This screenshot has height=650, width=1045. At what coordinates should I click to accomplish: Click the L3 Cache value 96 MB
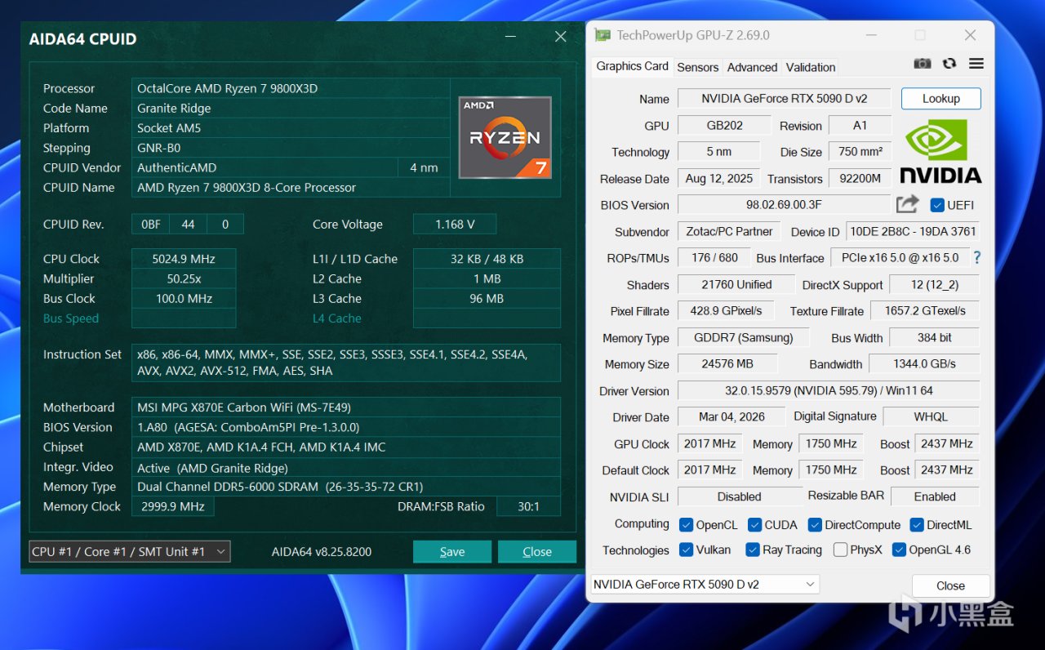point(487,299)
